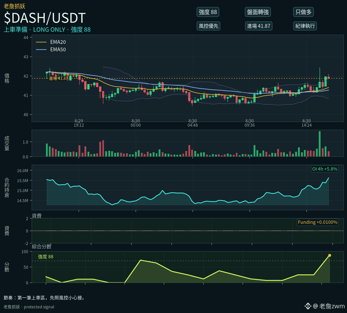
Task: Click the 1.0 volume axis tick
Action: (x=25, y=142)
